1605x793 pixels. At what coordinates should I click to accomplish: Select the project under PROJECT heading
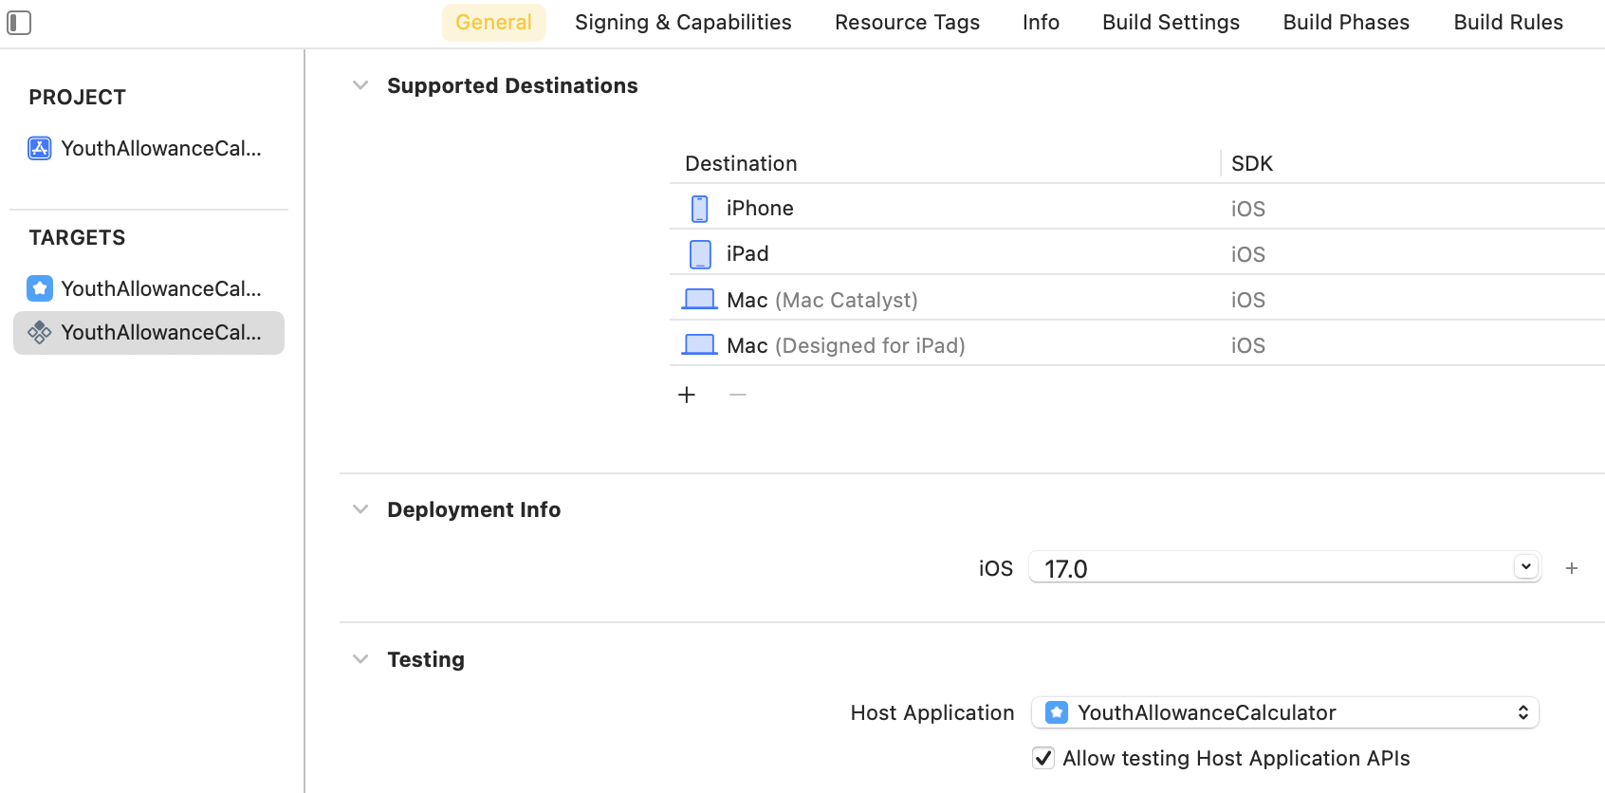point(149,148)
